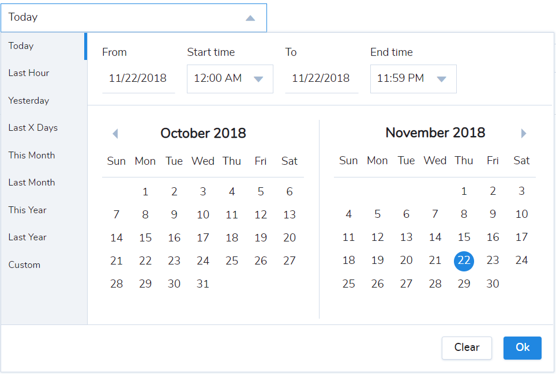The image size is (556, 374).
Task: Click the Ok button
Action: point(523,348)
